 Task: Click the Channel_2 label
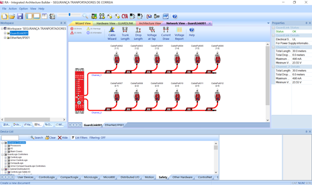click(x=96, y=112)
